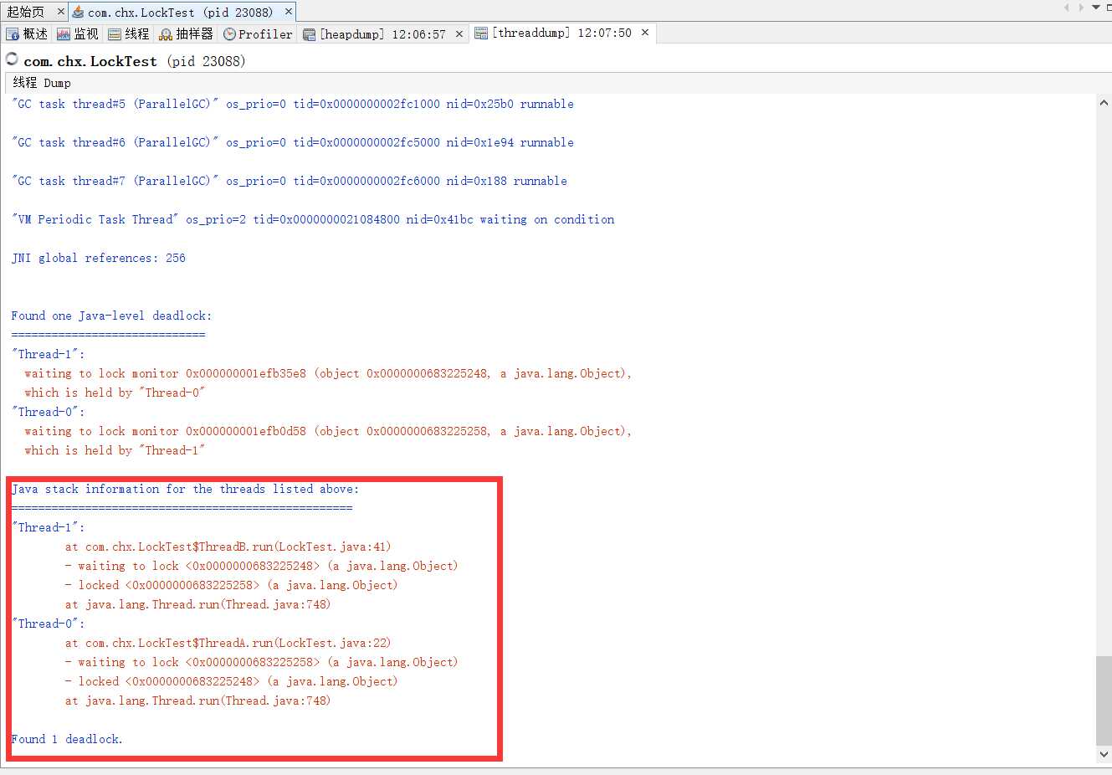
Task: Switch to the [heapdump] 12:06:57 tab
Action: pyautogui.click(x=382, y=34)
